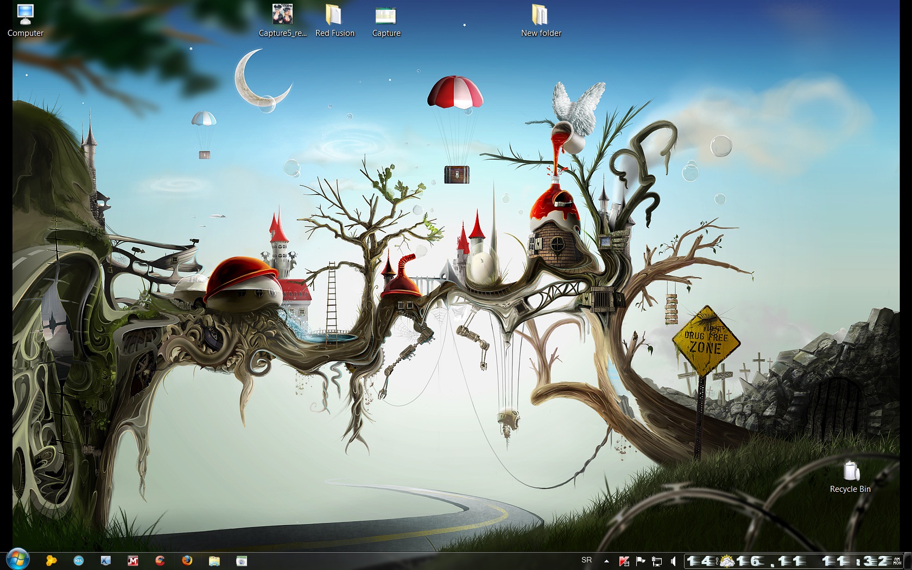Open the volume speaker icon
This screenshot has height=570, width=912.
coord(673,561)
